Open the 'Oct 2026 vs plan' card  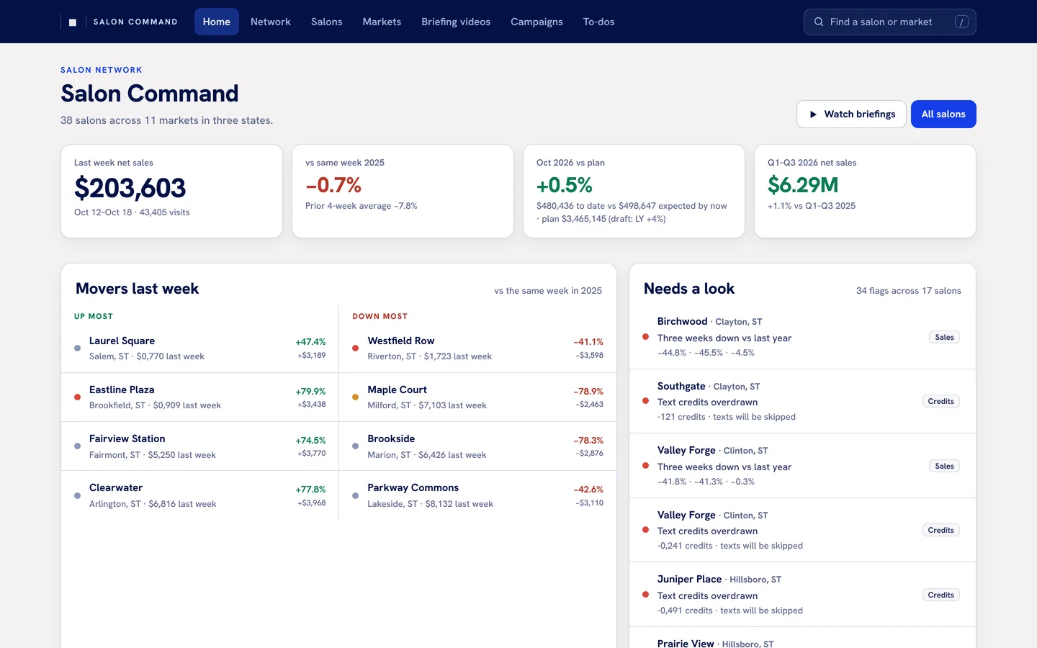634,191
